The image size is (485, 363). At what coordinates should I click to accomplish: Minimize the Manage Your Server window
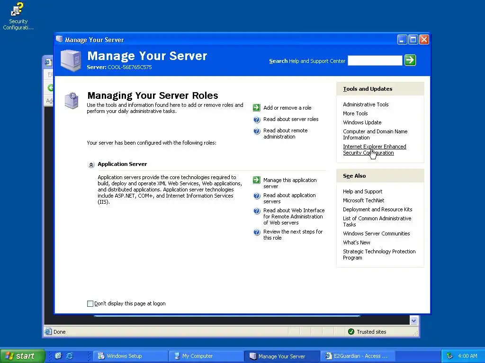[402, 40]
